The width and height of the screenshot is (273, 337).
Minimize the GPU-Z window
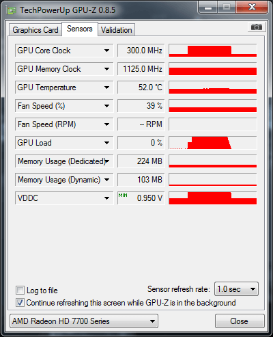tap(208, 8)
